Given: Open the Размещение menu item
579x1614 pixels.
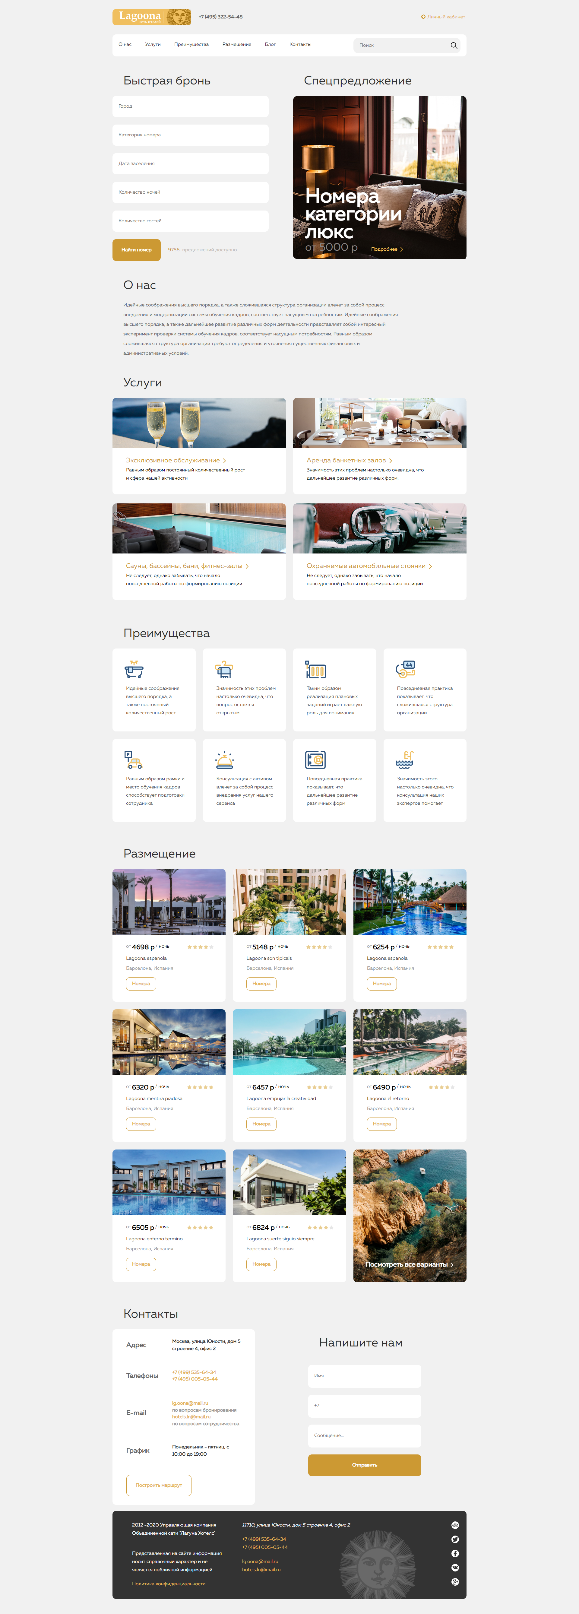Looking at the screenshot, I should point(237,44).
